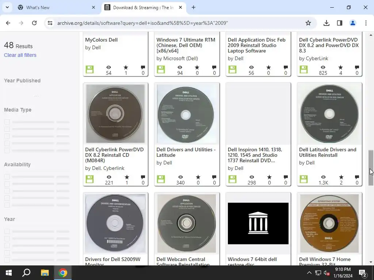Click software floppy icon on Windows 7 Ultimate card
Image resolution: width=374 pixels, height=280 pixels.
point(161,70)
